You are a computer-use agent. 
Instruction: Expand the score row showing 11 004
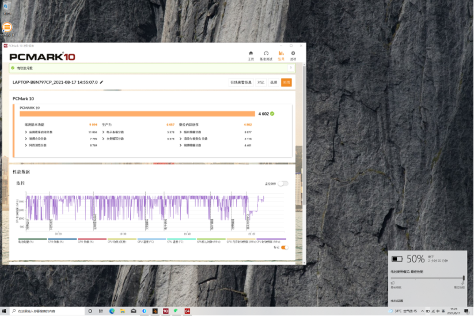[26, 132]
